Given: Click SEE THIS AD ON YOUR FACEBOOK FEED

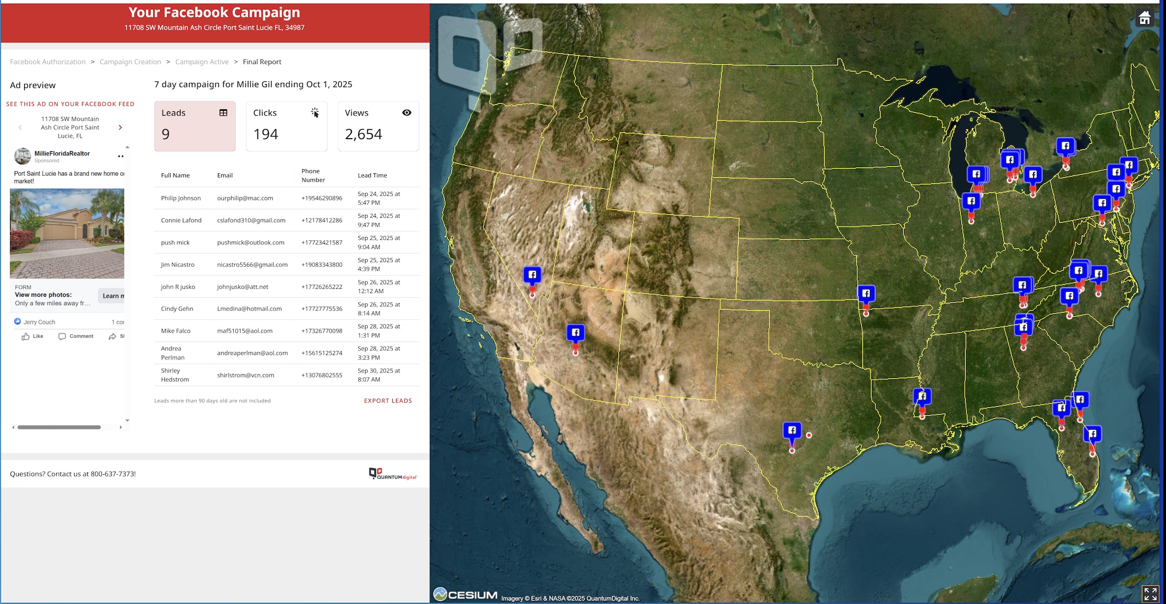Looking at the screenshot, I should click(70, 104).
